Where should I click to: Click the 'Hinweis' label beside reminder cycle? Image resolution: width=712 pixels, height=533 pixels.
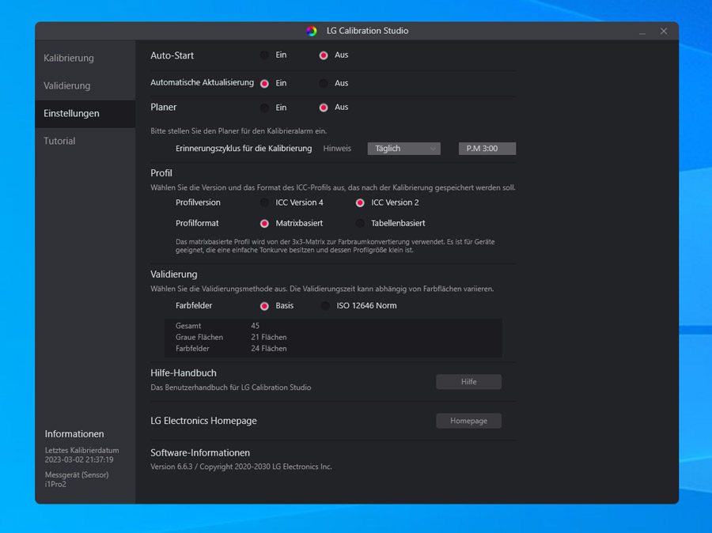point(337,149)
